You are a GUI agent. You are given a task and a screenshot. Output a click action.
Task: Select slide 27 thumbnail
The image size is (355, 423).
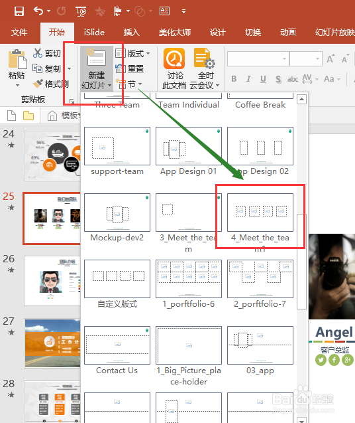(x=52, y=343)
